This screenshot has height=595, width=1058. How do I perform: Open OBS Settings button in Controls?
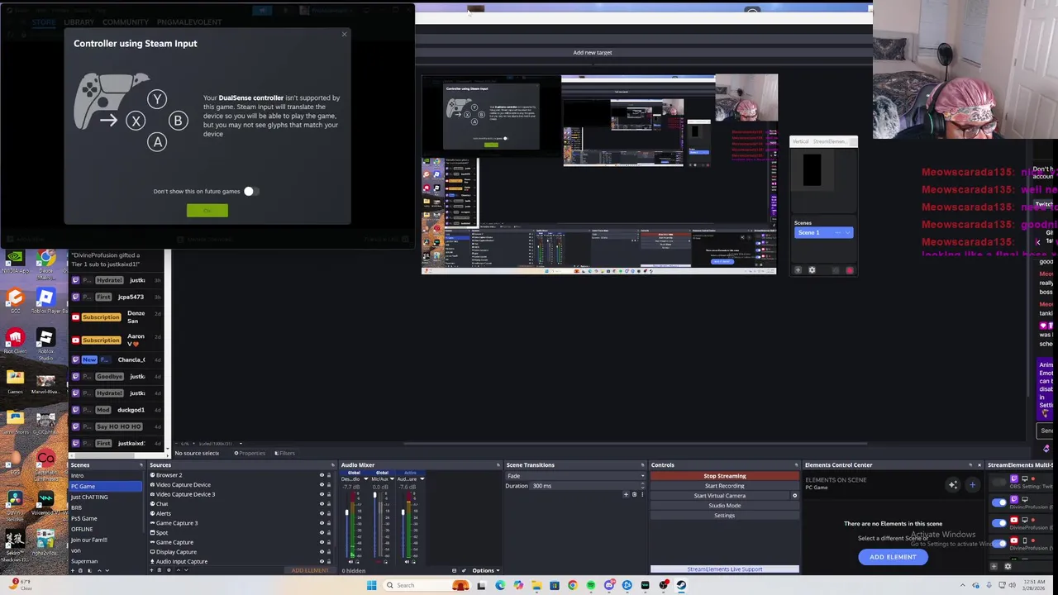[x=724, y=516]
